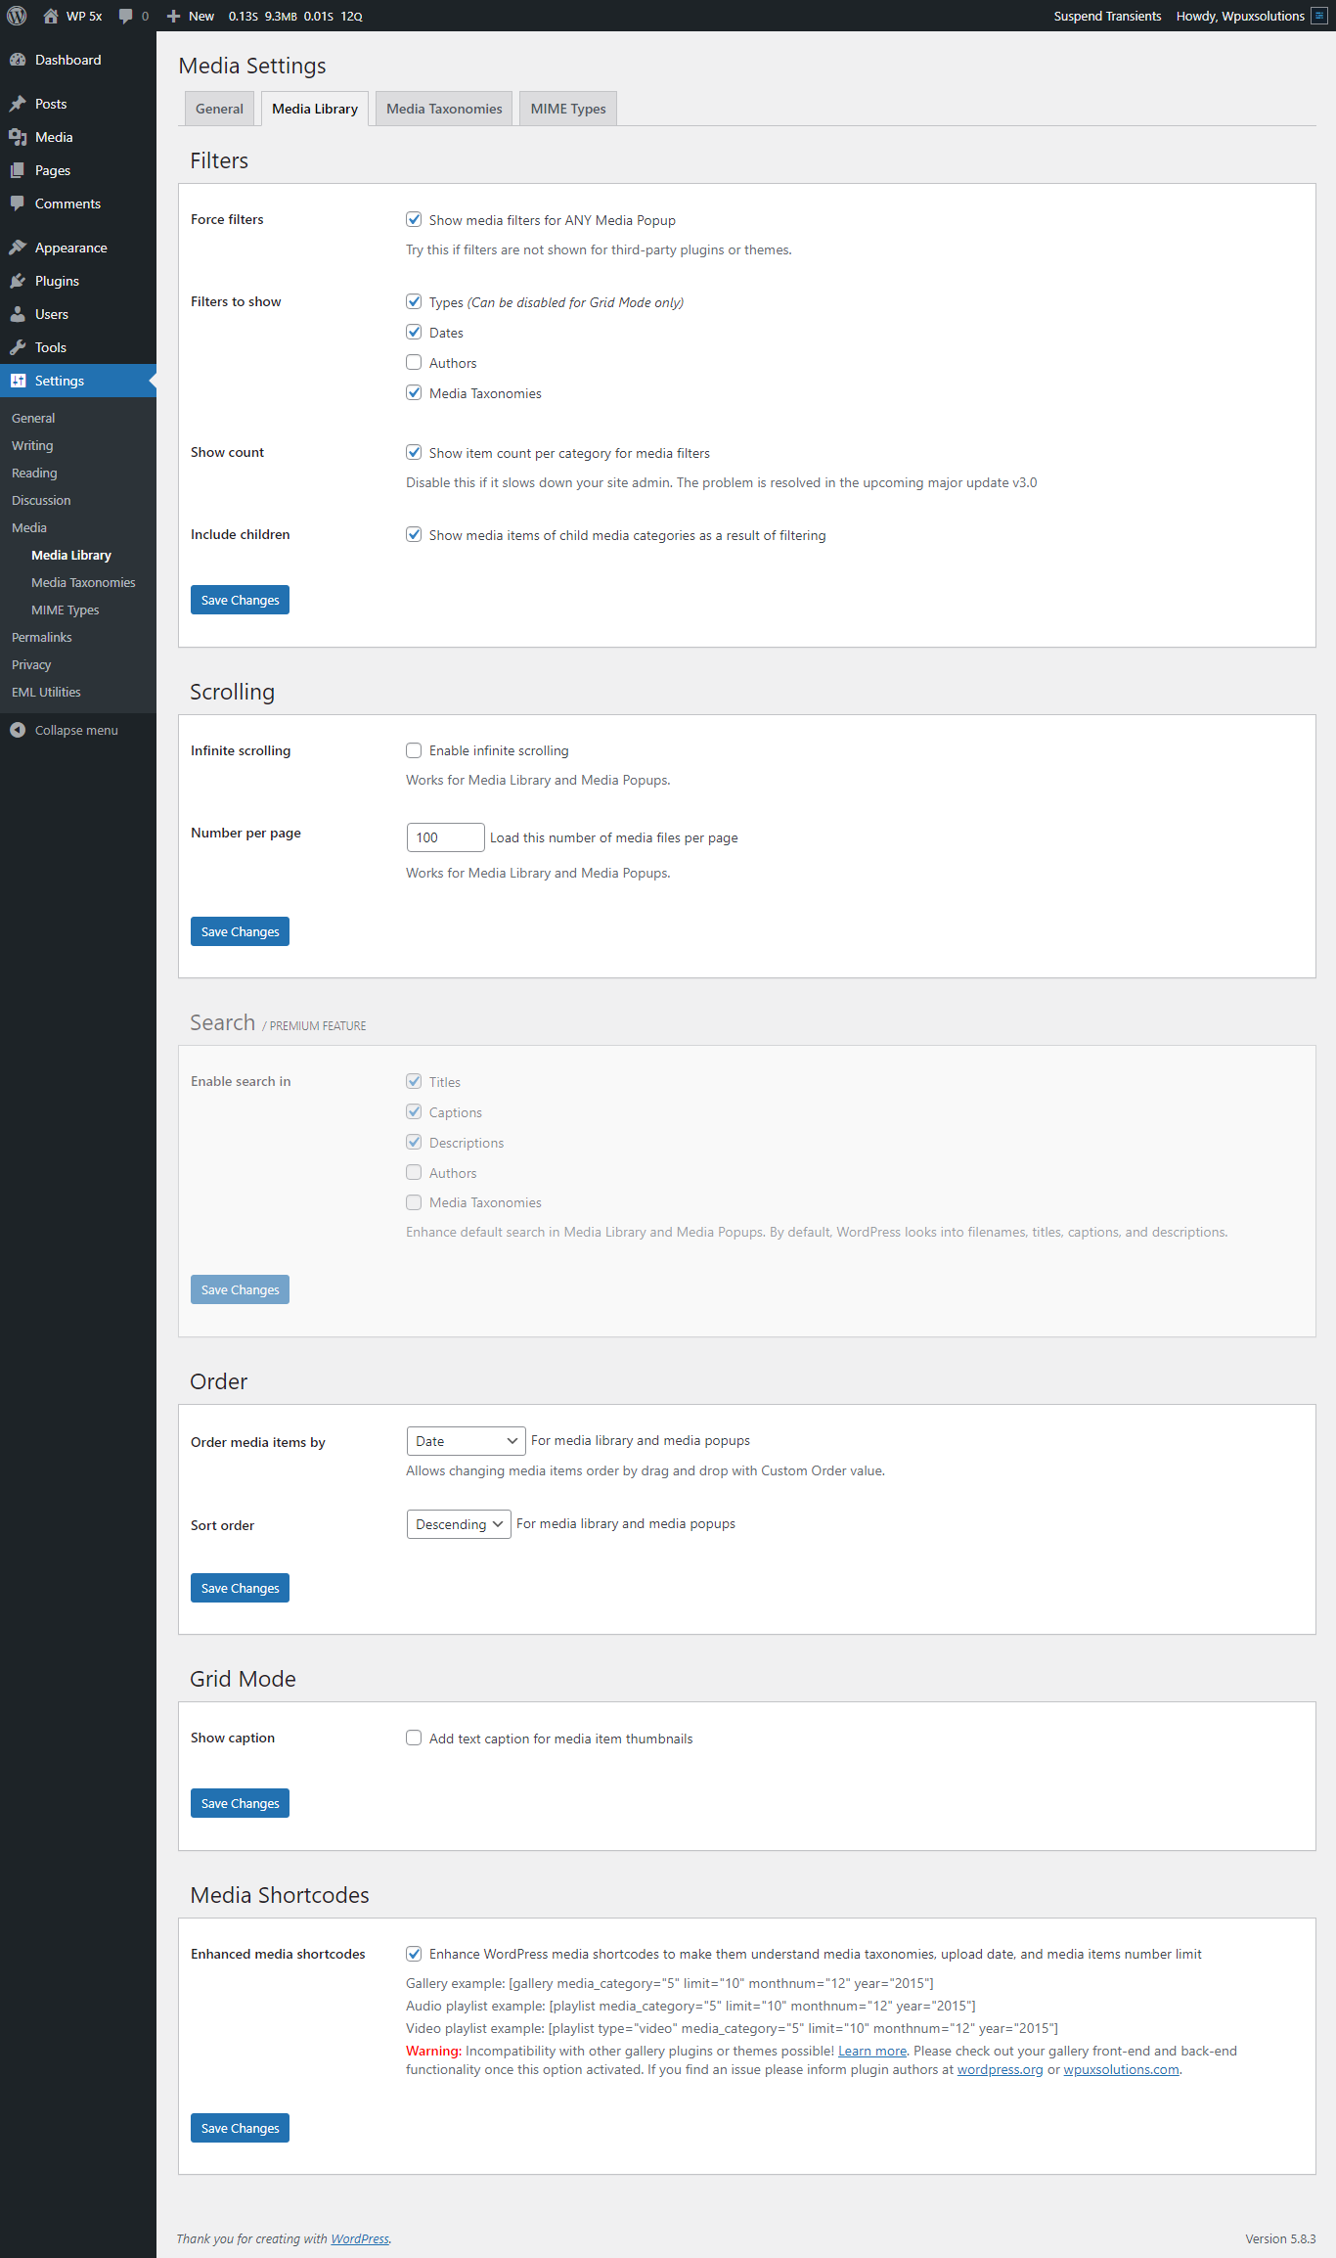Open the wpuxsolutions.com link
1336x2258 pixels.
tap(1121, 2069)
